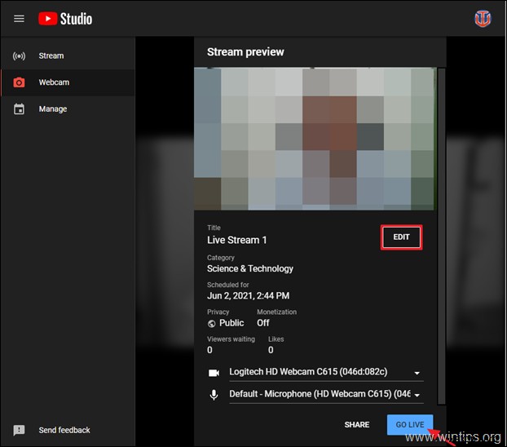Open the Manage tab

pos(68,109)
